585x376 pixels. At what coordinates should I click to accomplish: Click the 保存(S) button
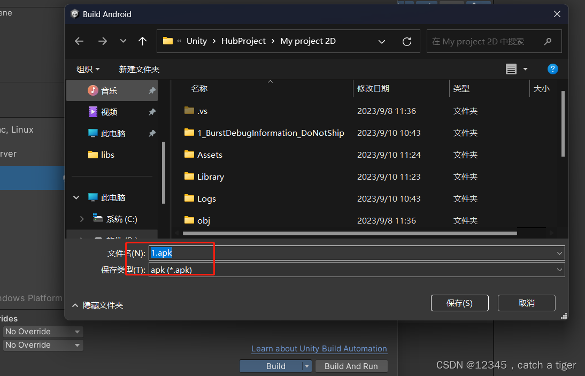pyautogui.click(x=460, y=303)
